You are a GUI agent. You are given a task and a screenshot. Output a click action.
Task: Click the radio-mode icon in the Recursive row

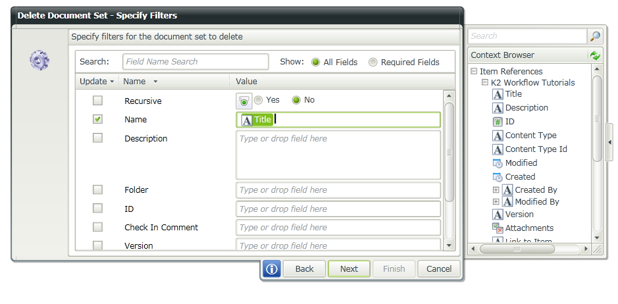click(x=244, y=101)
